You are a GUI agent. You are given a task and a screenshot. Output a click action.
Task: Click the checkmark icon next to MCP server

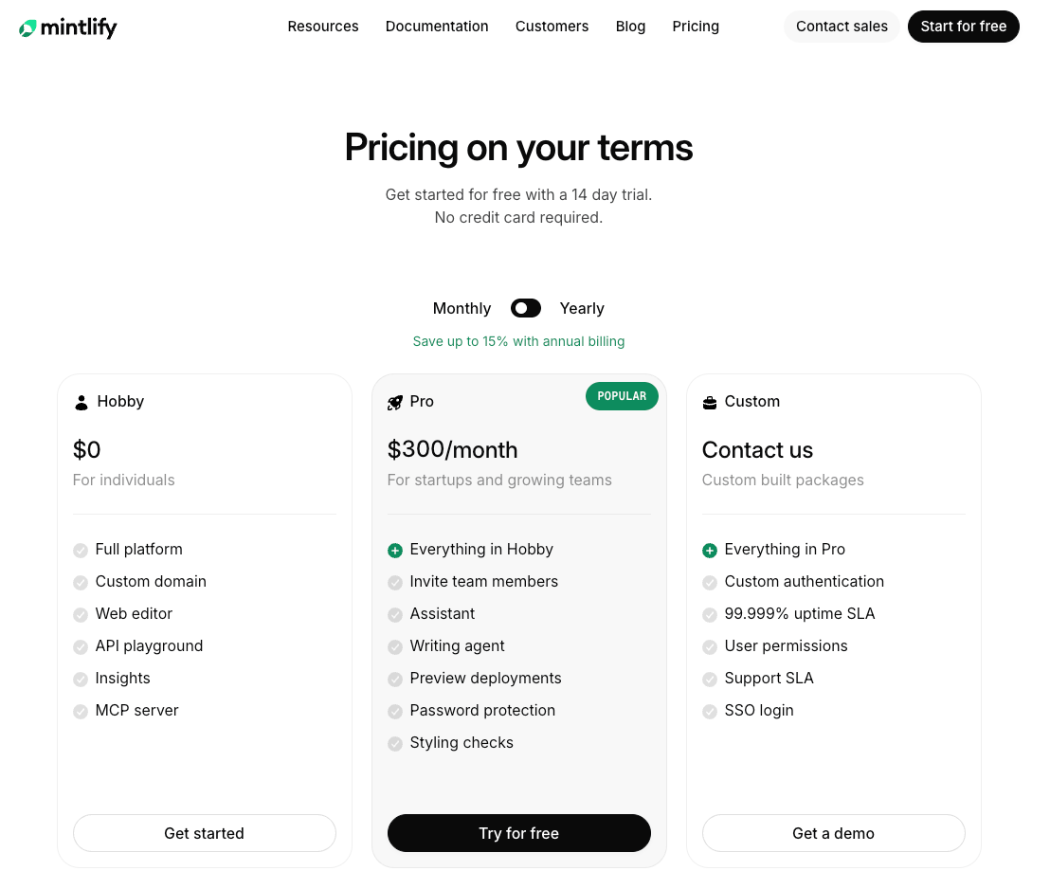point(81,712)
